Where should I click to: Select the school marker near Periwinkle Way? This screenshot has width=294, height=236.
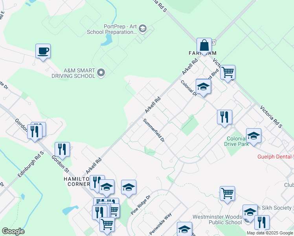click(x=184, y=229)
